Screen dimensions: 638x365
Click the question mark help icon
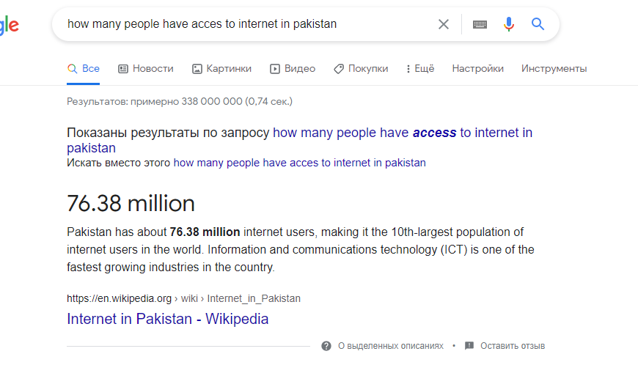[x=326, y=346]
